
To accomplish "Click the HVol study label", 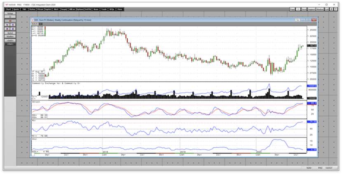I will [x=34, y=139].
